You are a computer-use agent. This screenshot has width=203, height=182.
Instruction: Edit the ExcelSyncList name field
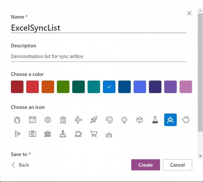point(98,28)
